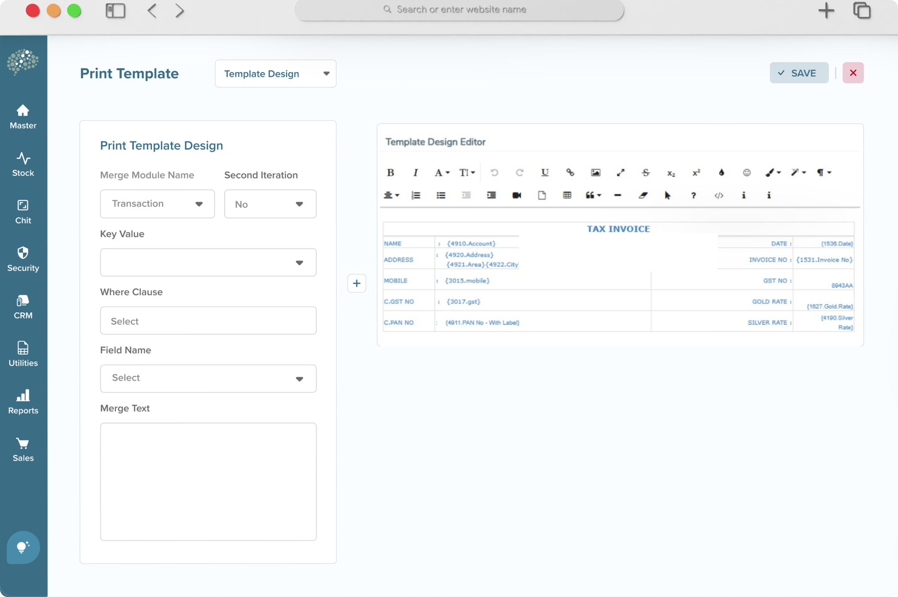Screen dimensions: 898x597
Task: Click the insert table icon
Action: 568,195
